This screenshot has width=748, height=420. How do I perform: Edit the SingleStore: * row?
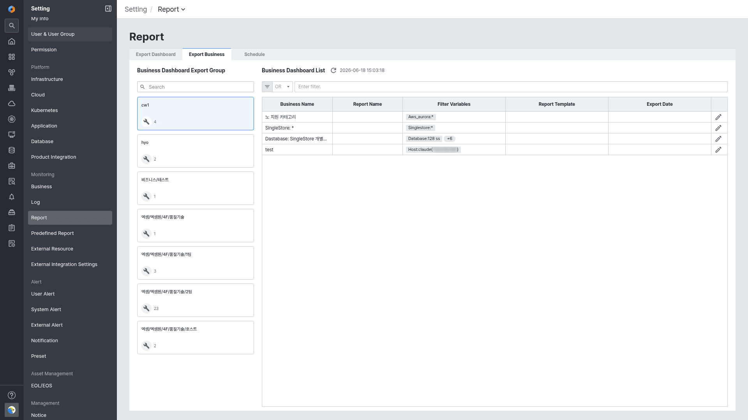pyautogui.click(x=718, y=128)
